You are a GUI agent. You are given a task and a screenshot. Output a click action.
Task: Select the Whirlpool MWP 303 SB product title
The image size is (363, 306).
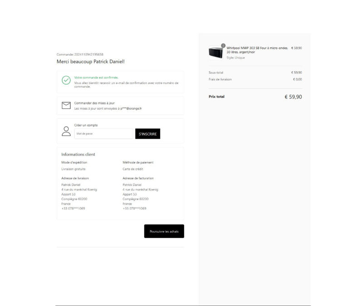tap(257, 50)
